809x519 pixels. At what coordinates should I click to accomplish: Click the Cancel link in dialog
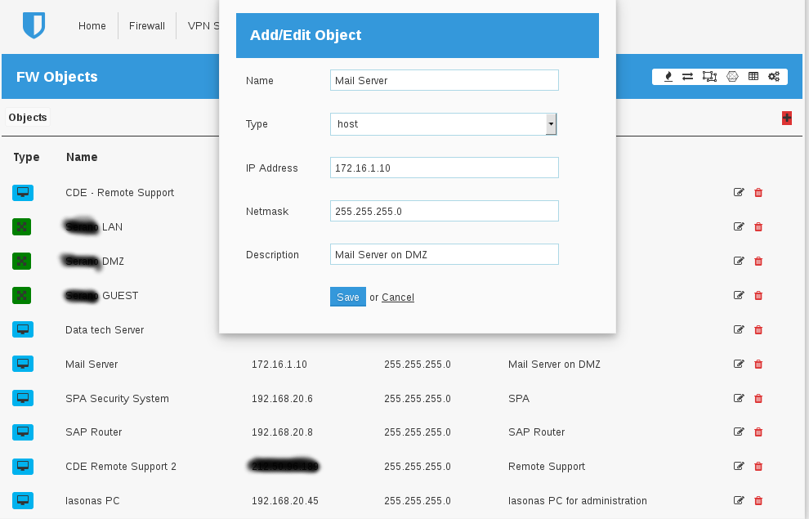[x=398, y=298]
